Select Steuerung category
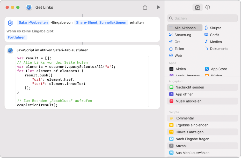 180,35
